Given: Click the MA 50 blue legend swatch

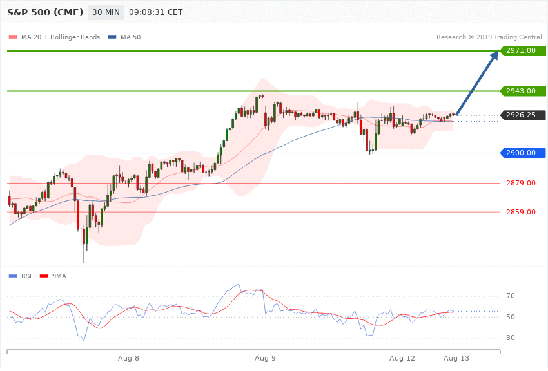Looking at the screenshot, I should point(112,37).
